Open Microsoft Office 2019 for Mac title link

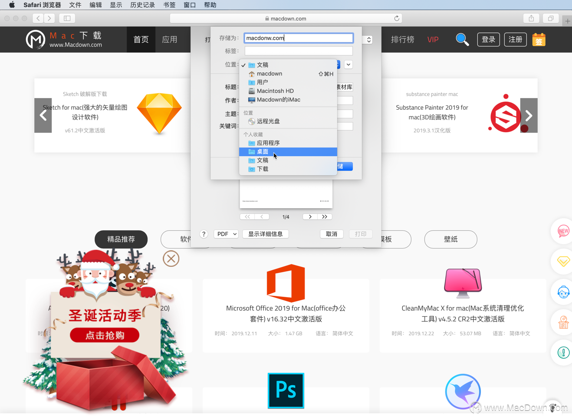tap(286, 313)
